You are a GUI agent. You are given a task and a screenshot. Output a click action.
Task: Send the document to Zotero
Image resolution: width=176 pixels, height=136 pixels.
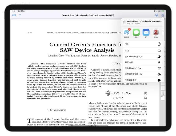[x=156, y=32]
